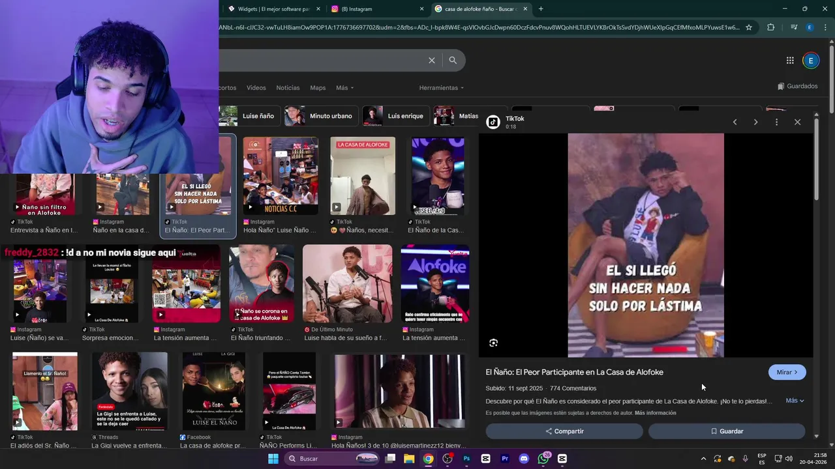This screenshot has height=469, width=835.
Task: Open the Más información link
Action: coord(655,413)
